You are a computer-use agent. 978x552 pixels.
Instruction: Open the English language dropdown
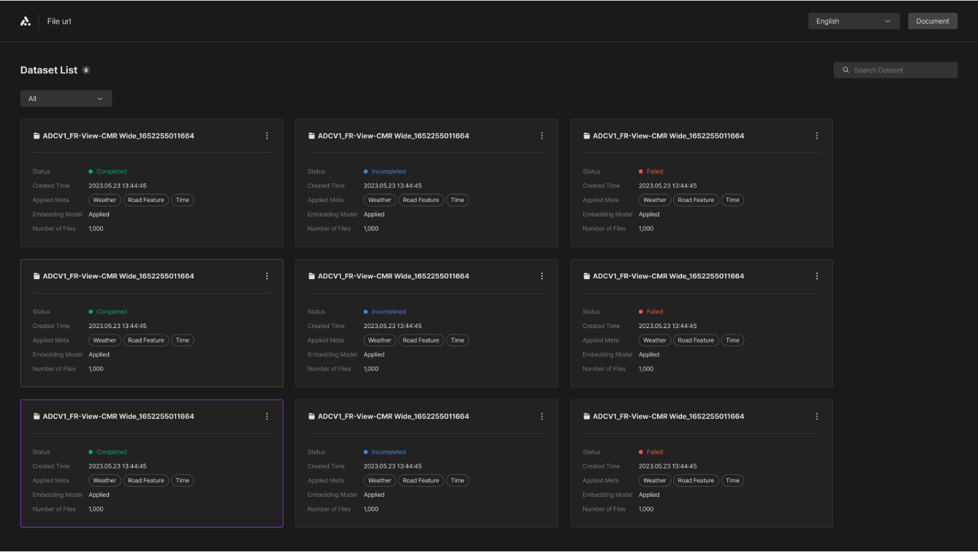coord(854,21)
